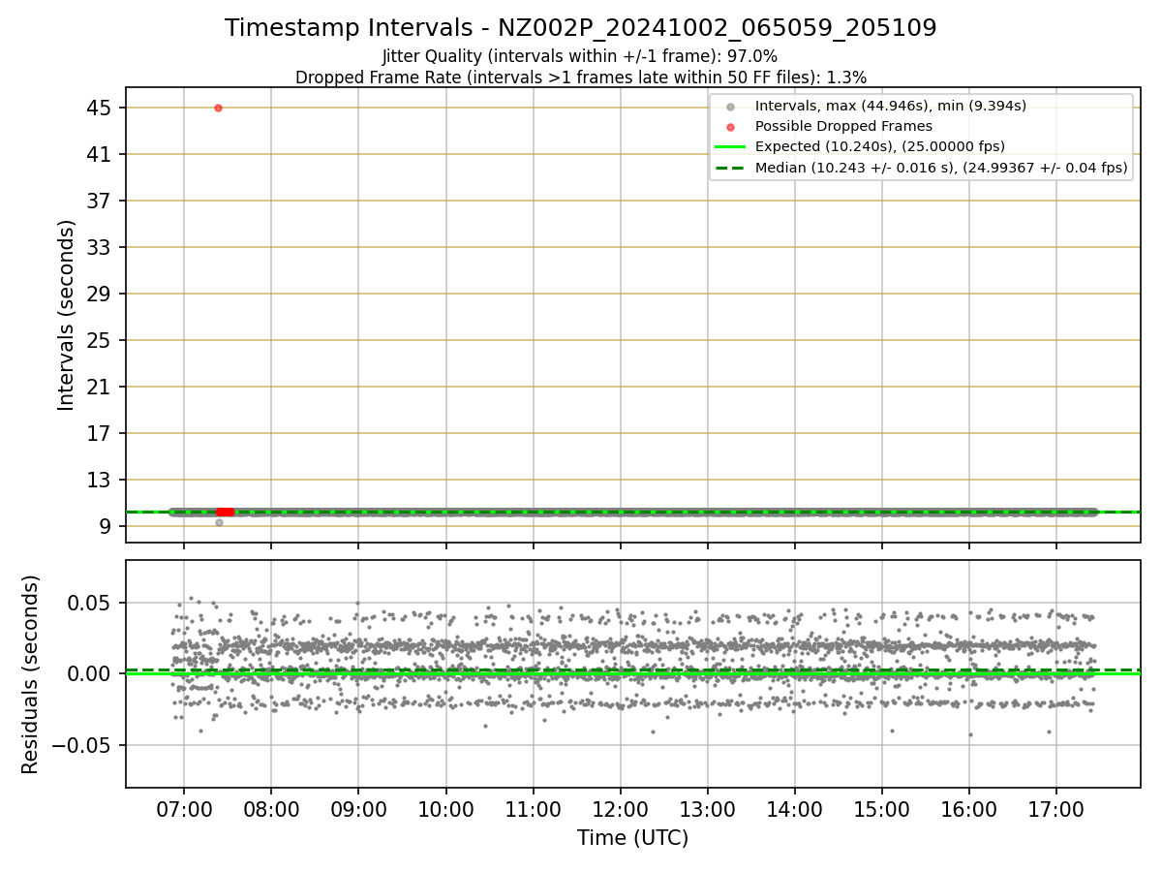Screen dimensions: 1162x872
Task: Click the red dropped-frames cluster on the interval line
Action: 225,512
